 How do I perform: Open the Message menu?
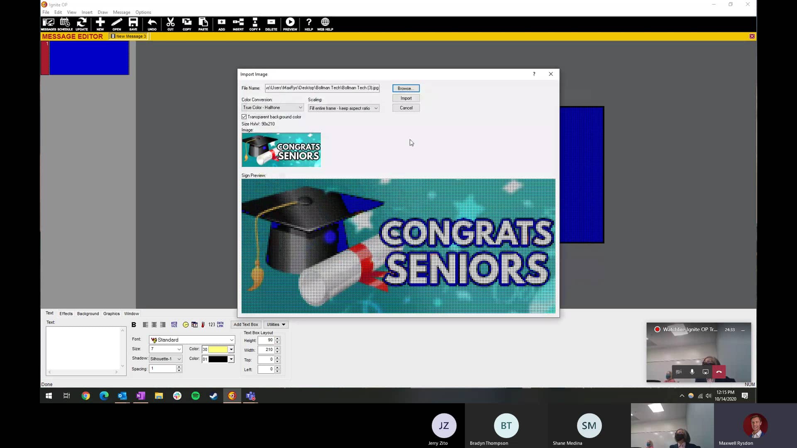coord(121,12)
